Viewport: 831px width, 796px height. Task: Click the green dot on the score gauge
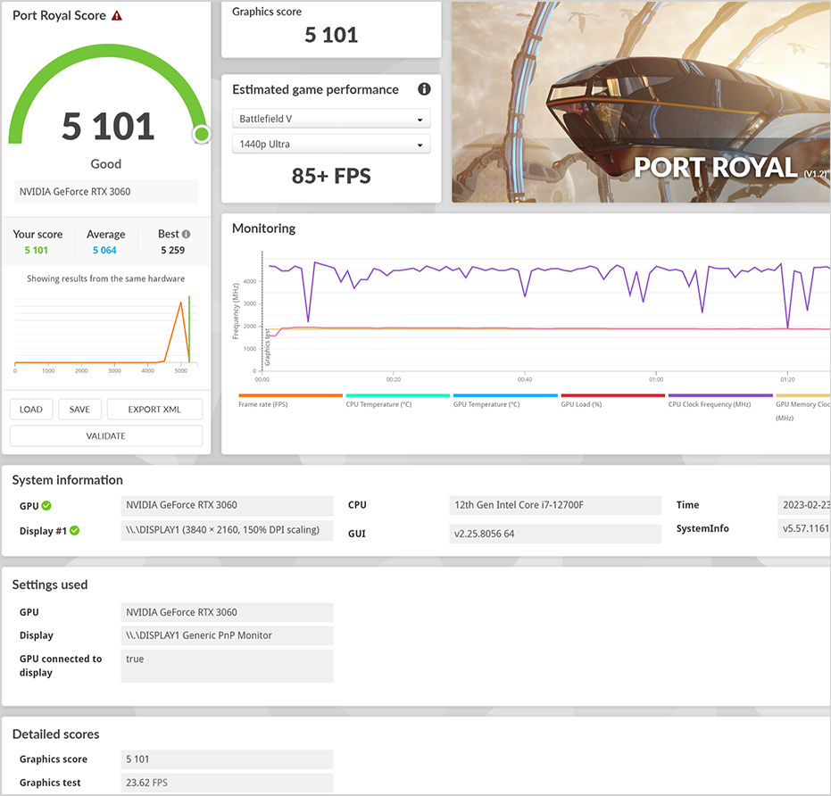tap(201, 135)
